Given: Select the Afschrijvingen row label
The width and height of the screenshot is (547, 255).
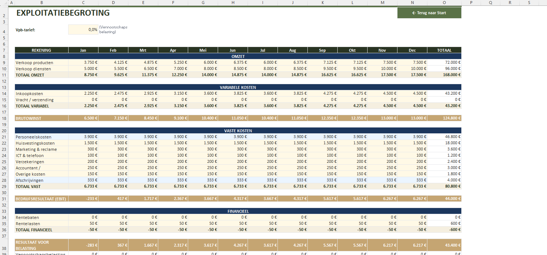Looking at the screenshot, I should tap(42, 180).
